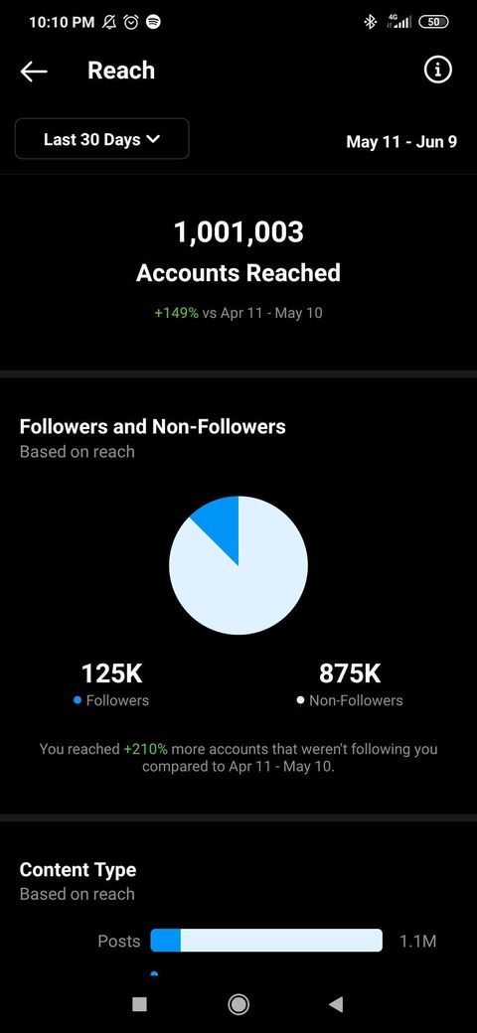Tap the Bluetooth status icon
This screenshot has height=1033, width=477.
(x=371, y=23)
